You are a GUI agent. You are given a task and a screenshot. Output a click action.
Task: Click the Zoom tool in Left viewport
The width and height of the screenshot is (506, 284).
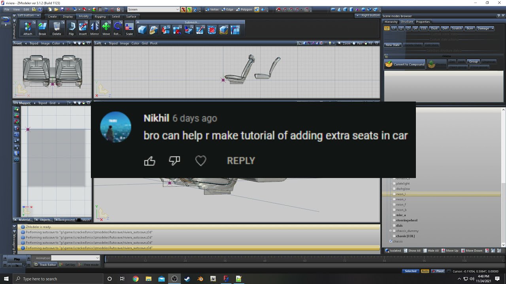(x=344, y=43)
